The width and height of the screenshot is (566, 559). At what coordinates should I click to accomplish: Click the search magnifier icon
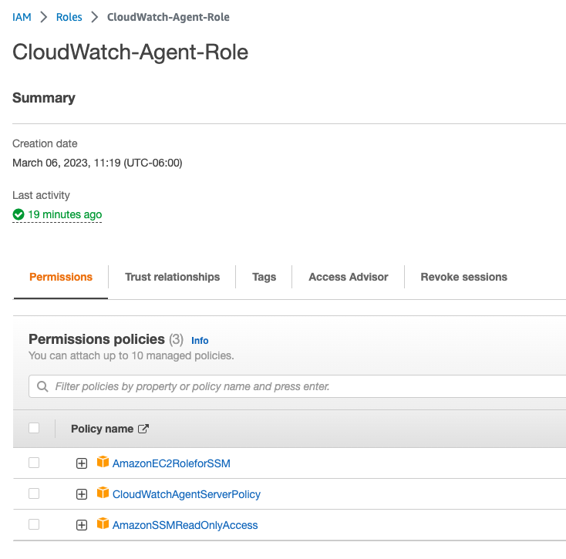click(x=42, y=386)
